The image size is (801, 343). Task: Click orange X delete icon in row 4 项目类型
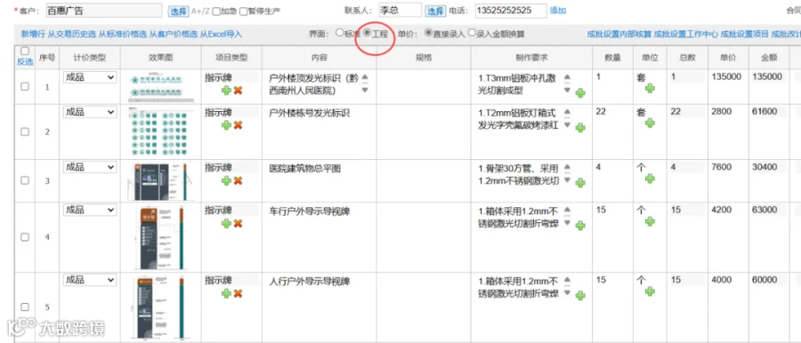(238, 224)
